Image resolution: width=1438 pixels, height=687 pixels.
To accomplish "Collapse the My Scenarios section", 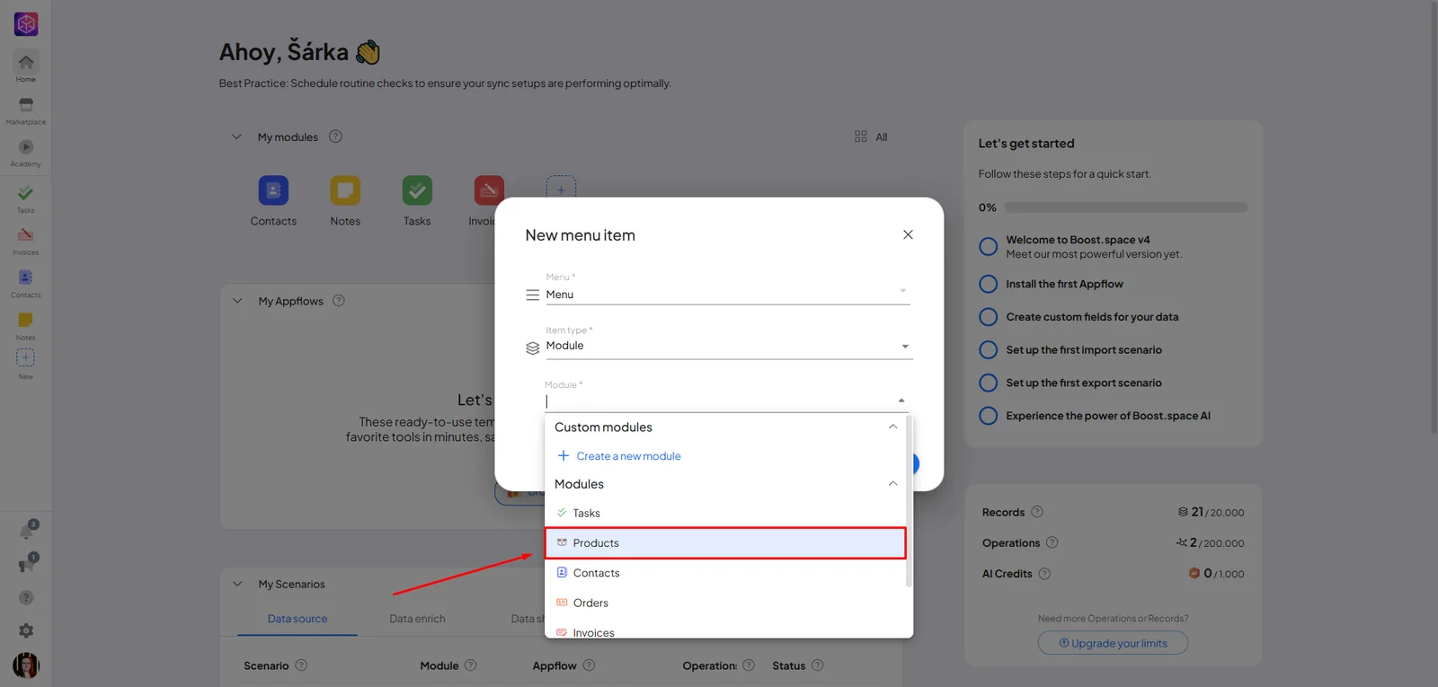I will pyautogui.click(x=237, y=584).
